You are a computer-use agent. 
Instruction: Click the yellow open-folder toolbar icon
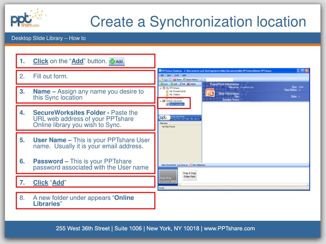162,80
